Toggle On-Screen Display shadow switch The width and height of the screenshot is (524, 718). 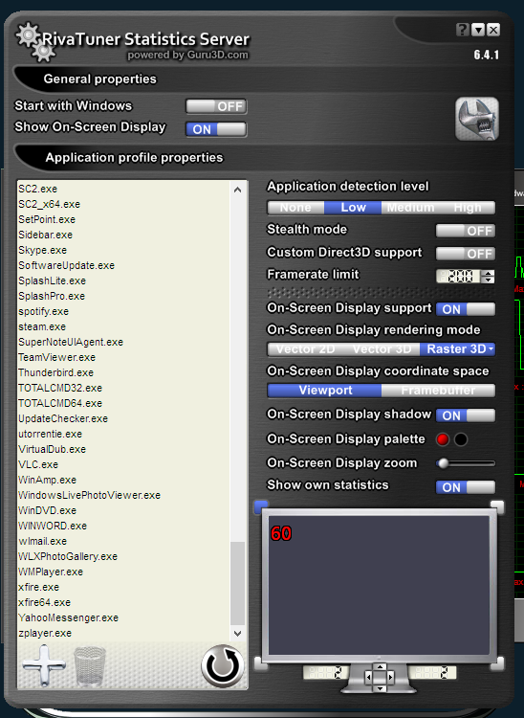[x=466, y=415]
